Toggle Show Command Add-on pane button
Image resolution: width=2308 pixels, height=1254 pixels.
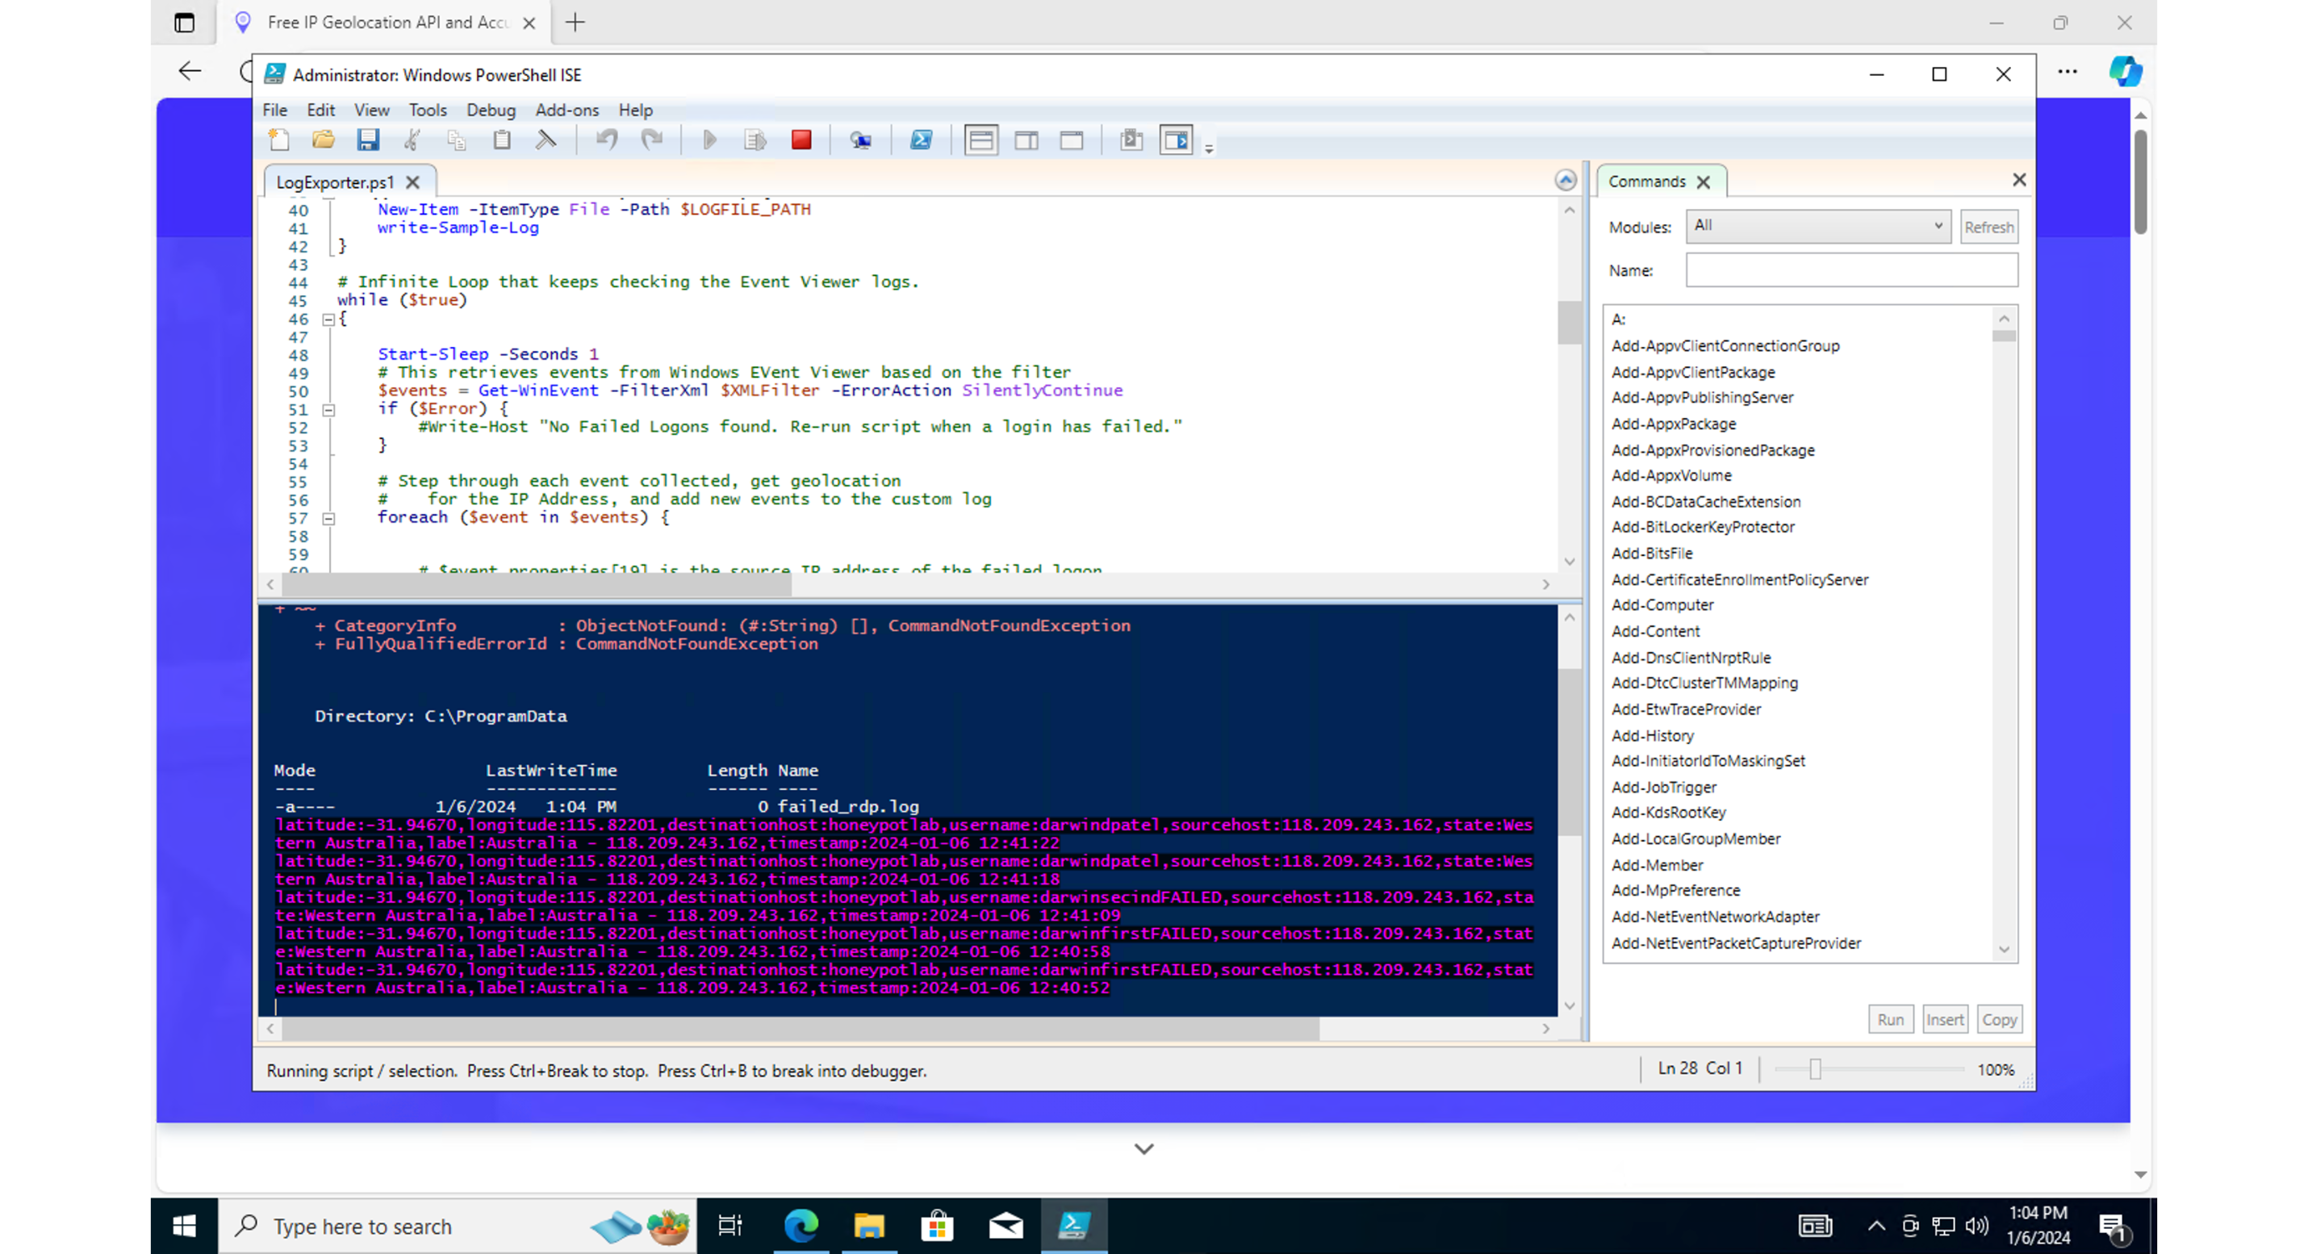coord(1176,140)
